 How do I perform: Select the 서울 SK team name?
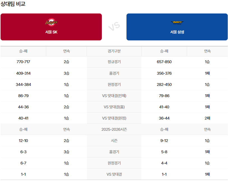tap(51, 32)
